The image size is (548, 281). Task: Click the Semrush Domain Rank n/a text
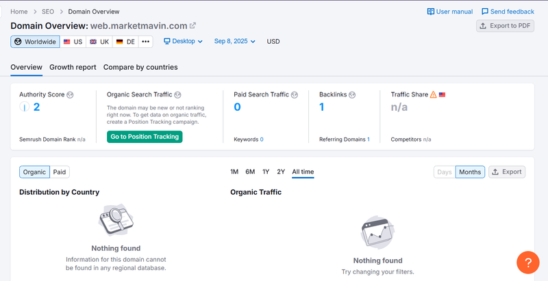tap(52, 139)
